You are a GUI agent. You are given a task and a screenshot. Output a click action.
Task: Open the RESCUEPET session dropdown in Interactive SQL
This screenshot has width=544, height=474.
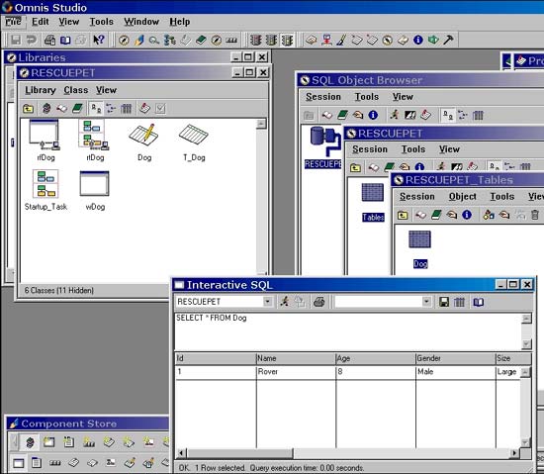click(267, 302)
